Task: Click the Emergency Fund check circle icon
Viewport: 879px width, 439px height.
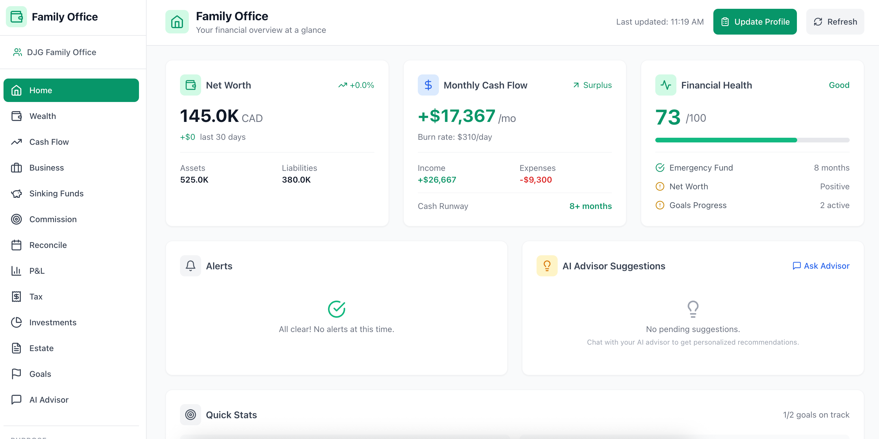Action: click(x=660, y=168)
